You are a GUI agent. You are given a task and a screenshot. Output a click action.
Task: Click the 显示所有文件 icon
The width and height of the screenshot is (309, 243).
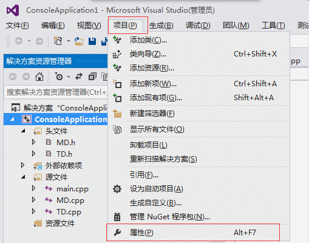[117, 129]
